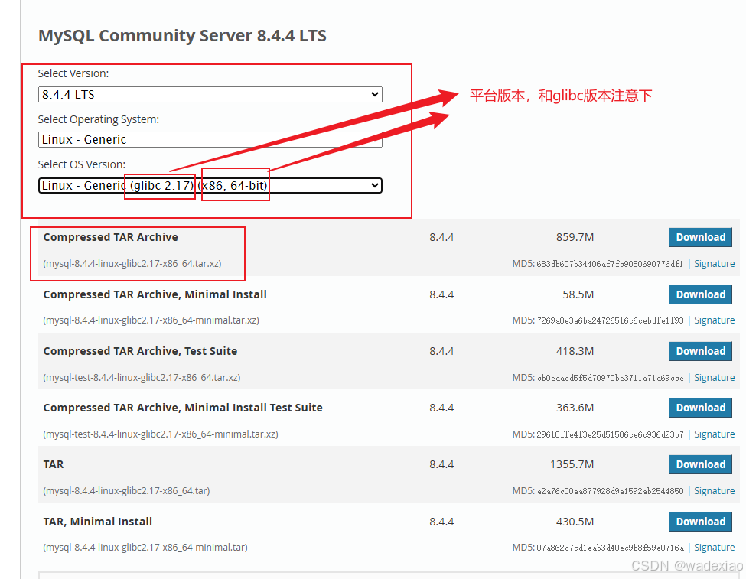This screenshot has width=746, height=579.
Task: Click the filename mysql-test-8.4.4-linux-glibc2.17-x86_64.tar.xz
Action: pyautogui.click(x=142, y=377)
